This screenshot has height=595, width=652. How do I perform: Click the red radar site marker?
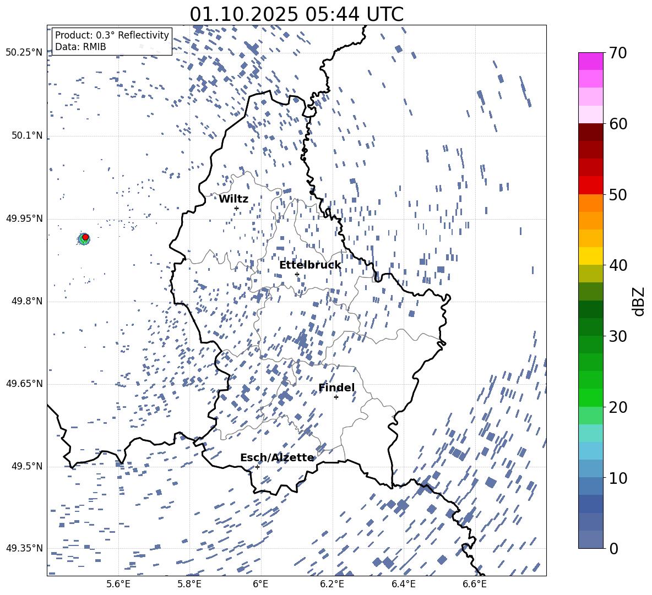pos(85,237)
